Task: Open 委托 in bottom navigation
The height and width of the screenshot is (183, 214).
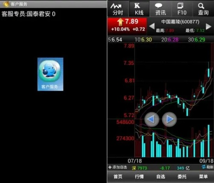Action: click(182, 177)
